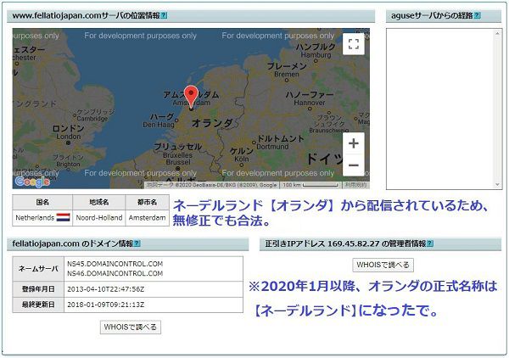The height and width of the screenshot is (358, 509).
Task: Click the ネームサーバ row label
Action: tap(38, 269)
